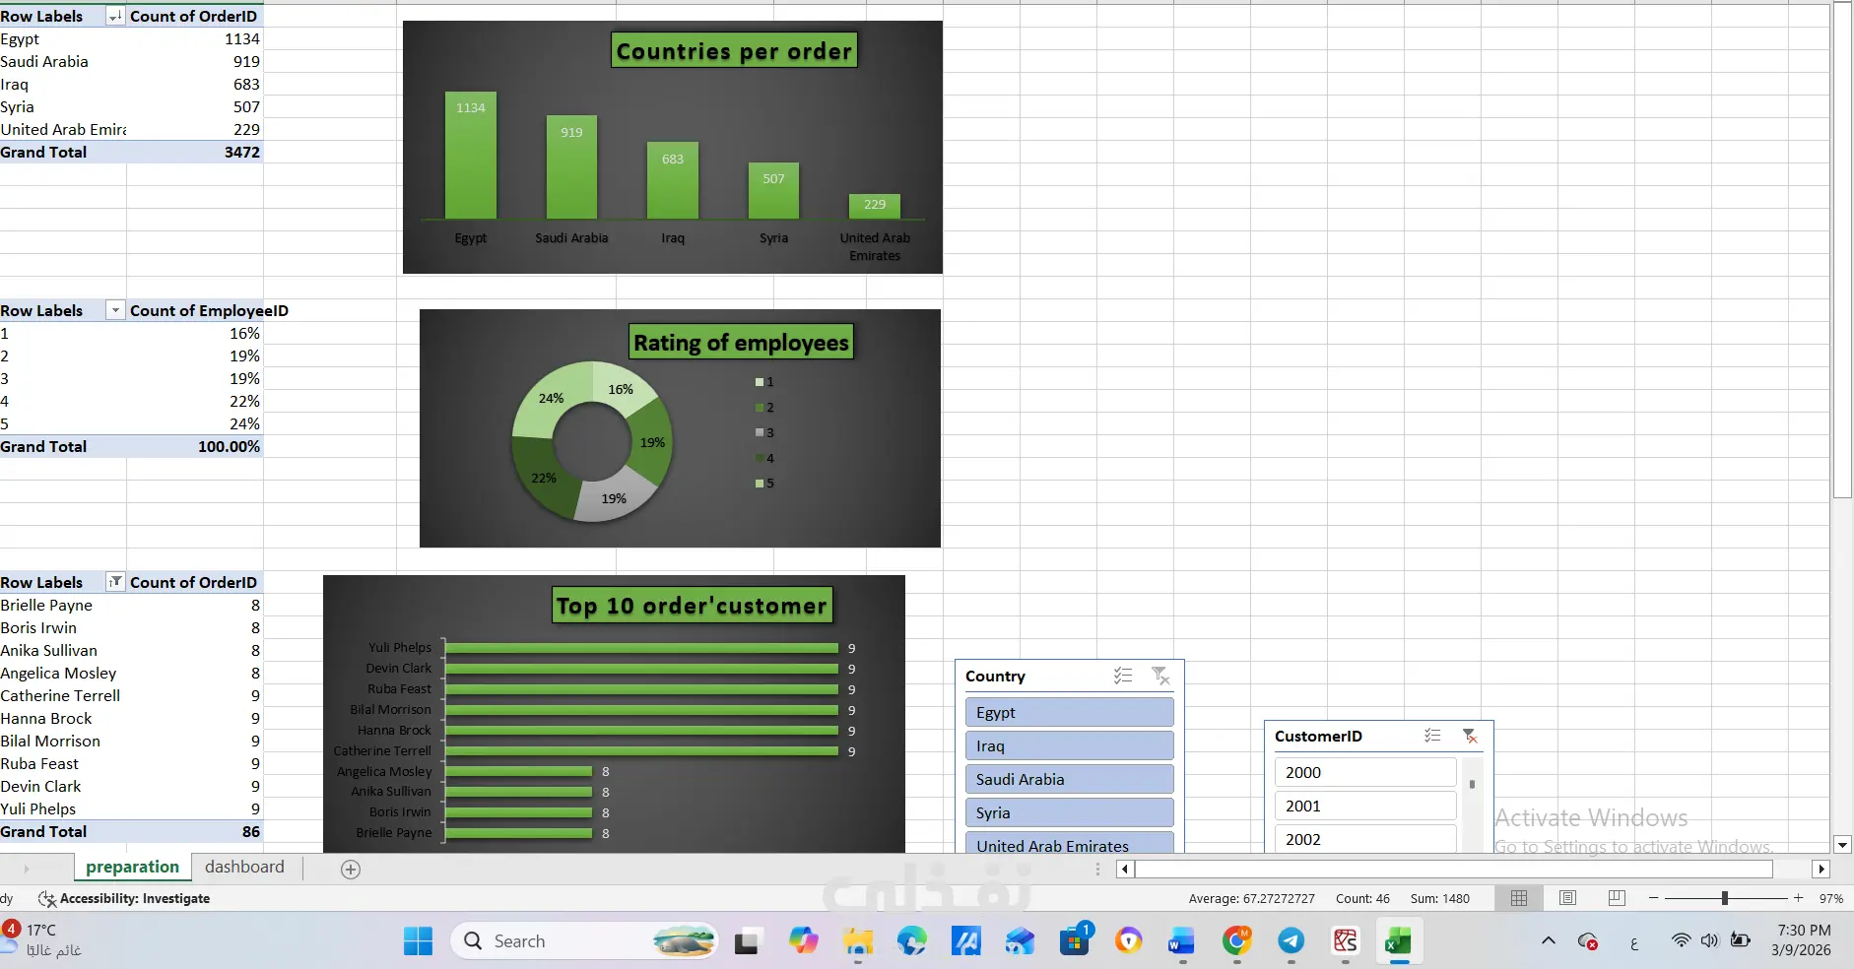Click the Accessibility: Investigate status item
The height and width of the screenshot is (969, 1854).
(124, 898)
